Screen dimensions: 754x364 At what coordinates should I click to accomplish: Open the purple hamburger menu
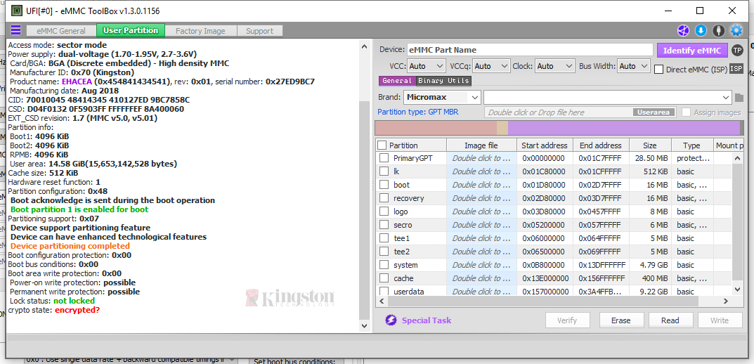pyautogui.click(x=16, y=30)
